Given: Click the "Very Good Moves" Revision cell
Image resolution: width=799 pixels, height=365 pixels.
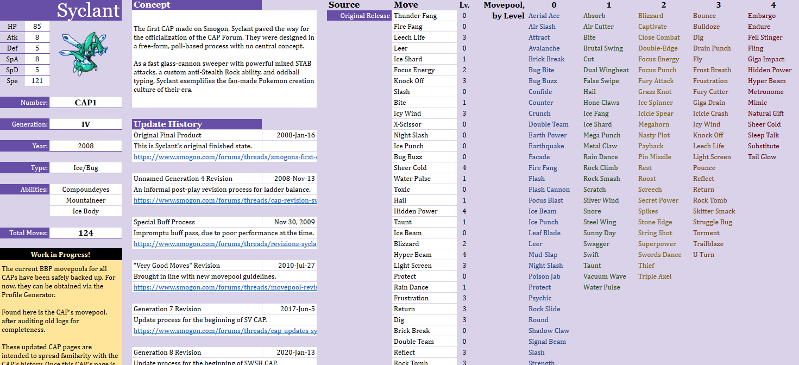Looking at the screenshot, I should pyautogui.click(x=197, y=266).
